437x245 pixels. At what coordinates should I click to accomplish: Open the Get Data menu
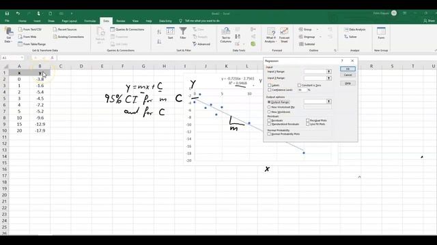pyautogui.click(x=8, y=35)
